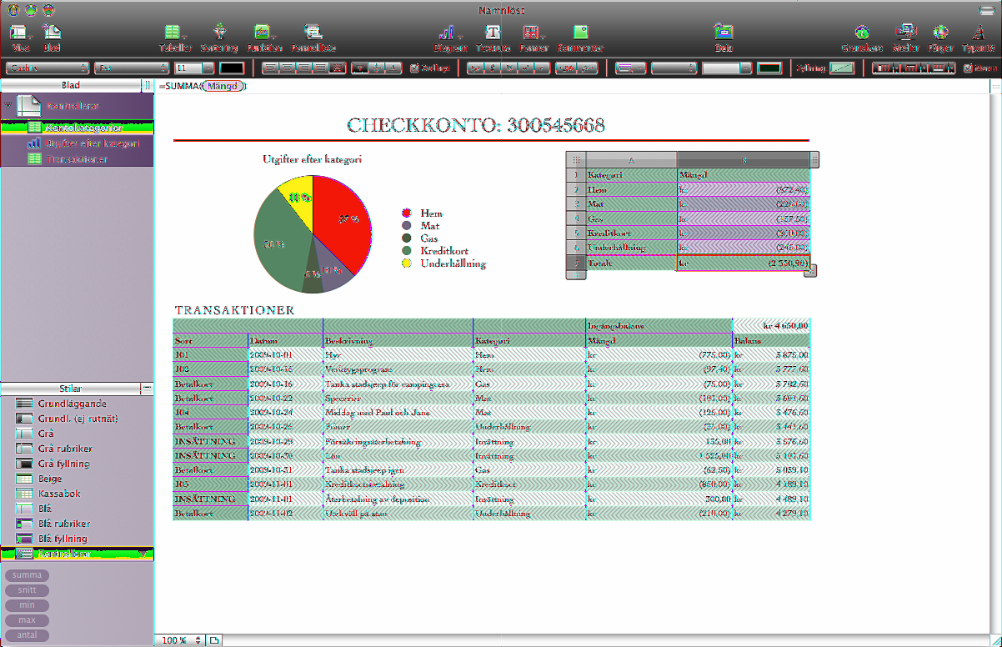Open the text color swatch

point(232,68)
